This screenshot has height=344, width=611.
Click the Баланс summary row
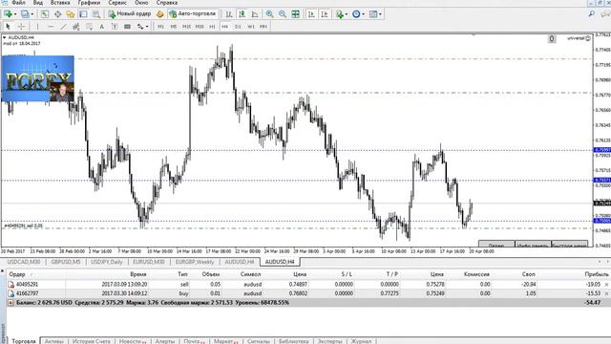point(307,302)
